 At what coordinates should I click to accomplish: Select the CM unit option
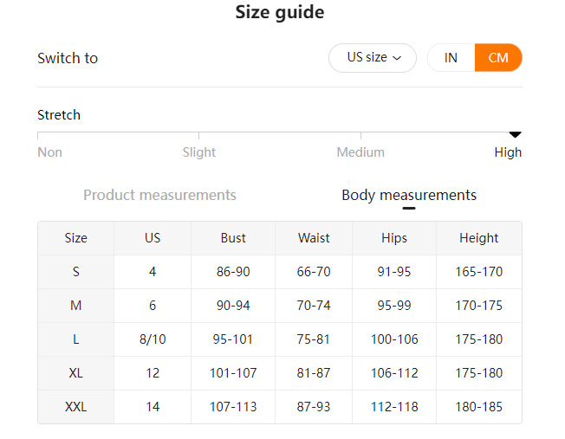pos(498,58)
